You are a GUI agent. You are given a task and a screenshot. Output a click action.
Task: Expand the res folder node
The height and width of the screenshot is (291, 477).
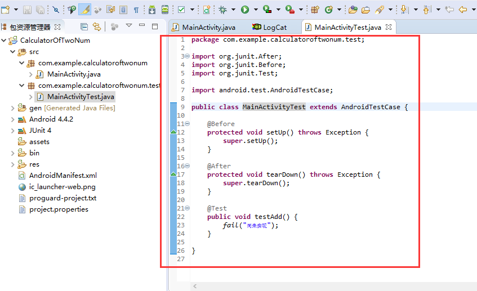(12, 164)
